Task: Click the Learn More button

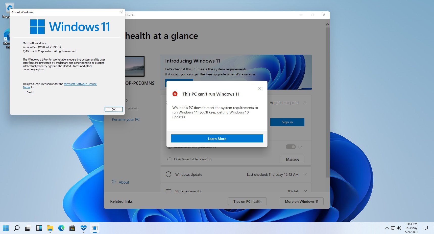Action: 217,138
